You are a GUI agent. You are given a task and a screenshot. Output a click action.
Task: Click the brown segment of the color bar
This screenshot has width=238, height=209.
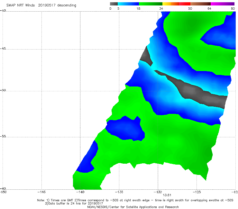(x=200, y=4)
